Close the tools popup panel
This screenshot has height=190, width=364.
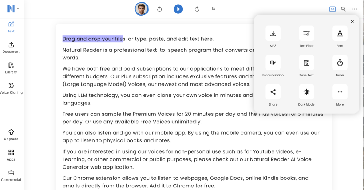[x=352, y=21]
